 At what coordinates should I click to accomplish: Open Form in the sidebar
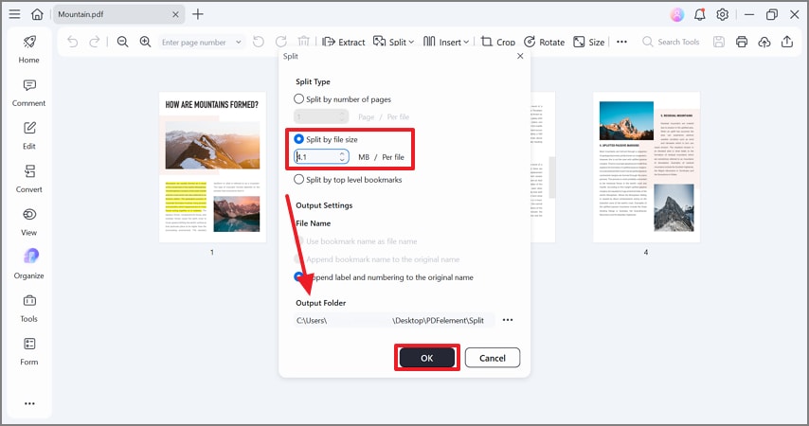click(28, 352)
